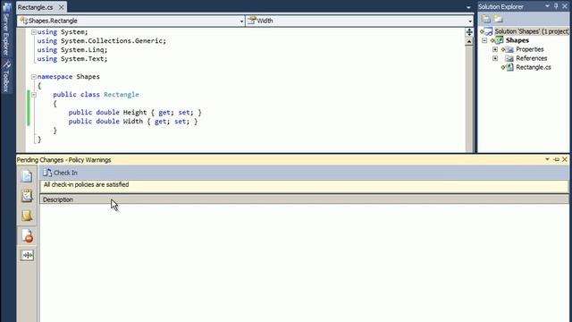This screenshot has height=322, width=572.
Task: Toggle Pending Changes auto-hide pin
Action: [x=556, y=159]
